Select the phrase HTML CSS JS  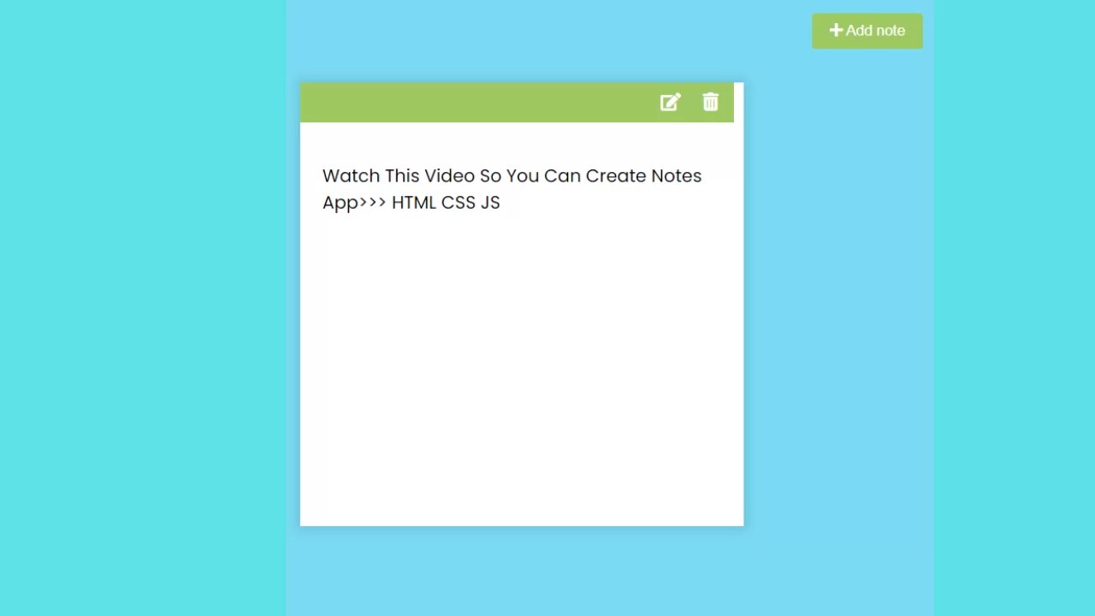pos(445,203)
